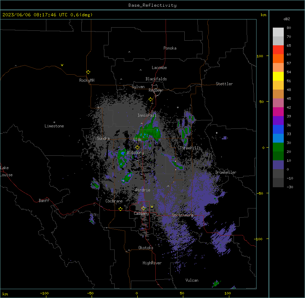Image resolution: width=305 pixels, height=298 pixels.
Task: Click the asterisk marker north of ThreeHills
Action: (x=178, y=107)
